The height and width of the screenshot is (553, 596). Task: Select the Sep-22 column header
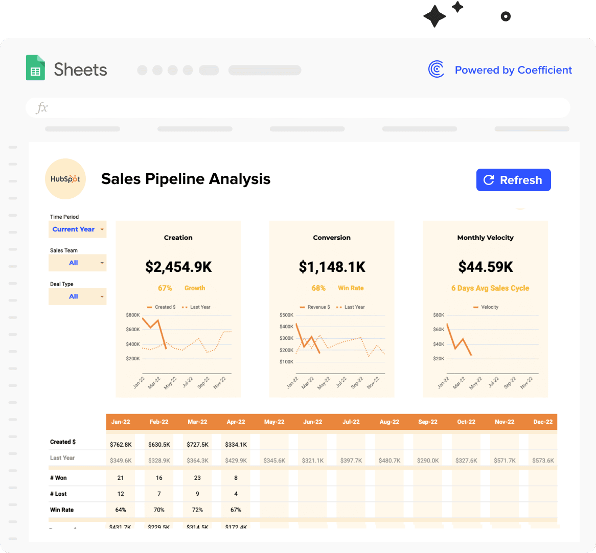pyautogui.click(x=428, y=422)
